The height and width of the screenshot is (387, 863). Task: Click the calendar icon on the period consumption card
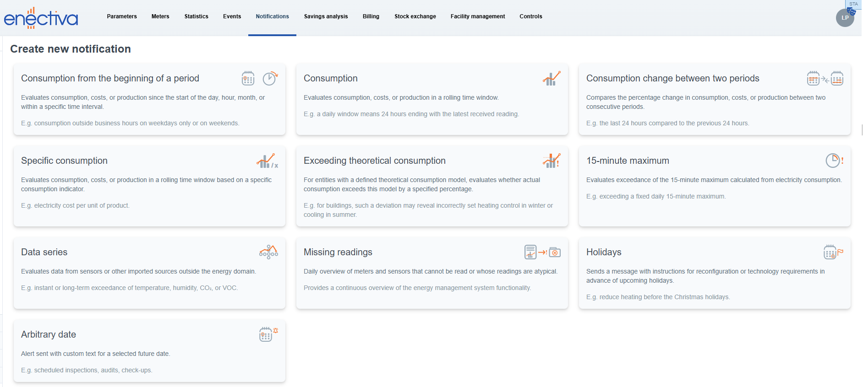pos(248,79)
